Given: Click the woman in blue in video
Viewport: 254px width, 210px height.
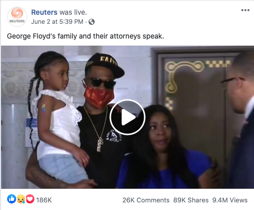Looking at the screenshot, I should pyautogui.click(x=163, y=147).
